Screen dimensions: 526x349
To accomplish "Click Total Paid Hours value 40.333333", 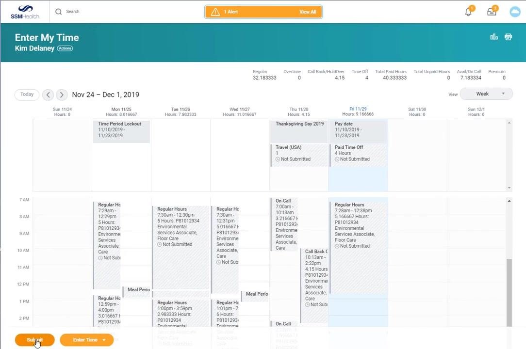I will (x=394, y=78).
